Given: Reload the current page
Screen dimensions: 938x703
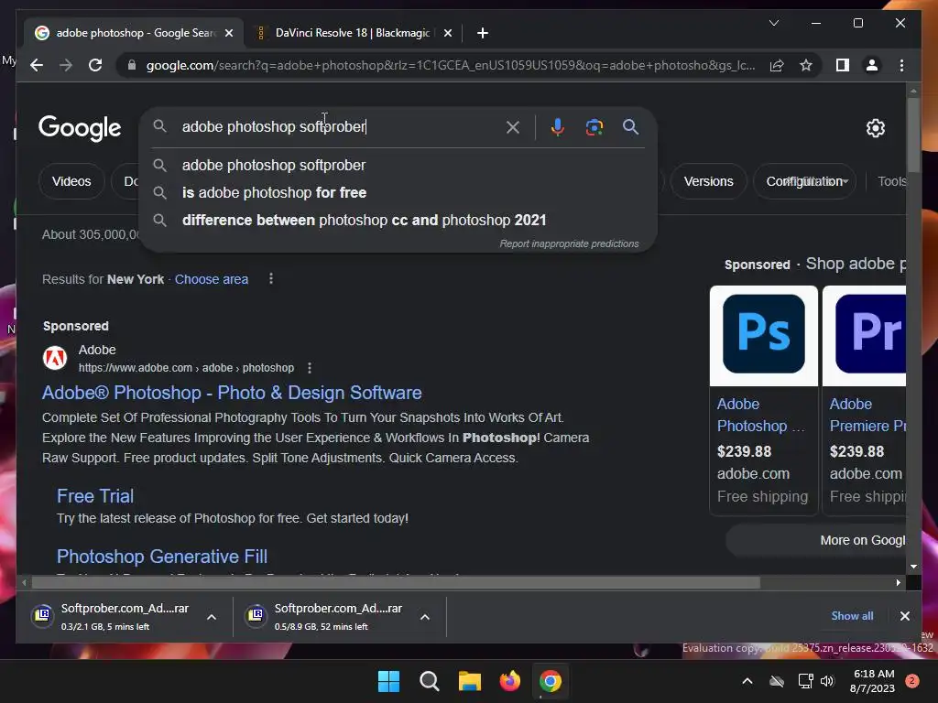Looking at the screenshot, I should (95, 65).
